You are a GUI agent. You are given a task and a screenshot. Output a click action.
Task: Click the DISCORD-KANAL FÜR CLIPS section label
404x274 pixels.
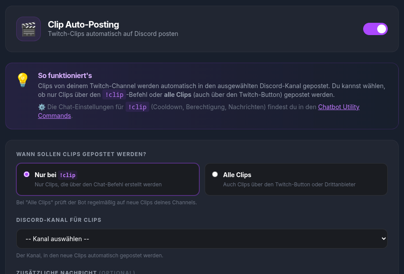(59, 220)
